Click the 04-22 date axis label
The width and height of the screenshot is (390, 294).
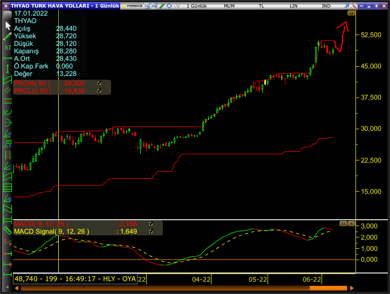click(201, 279)
